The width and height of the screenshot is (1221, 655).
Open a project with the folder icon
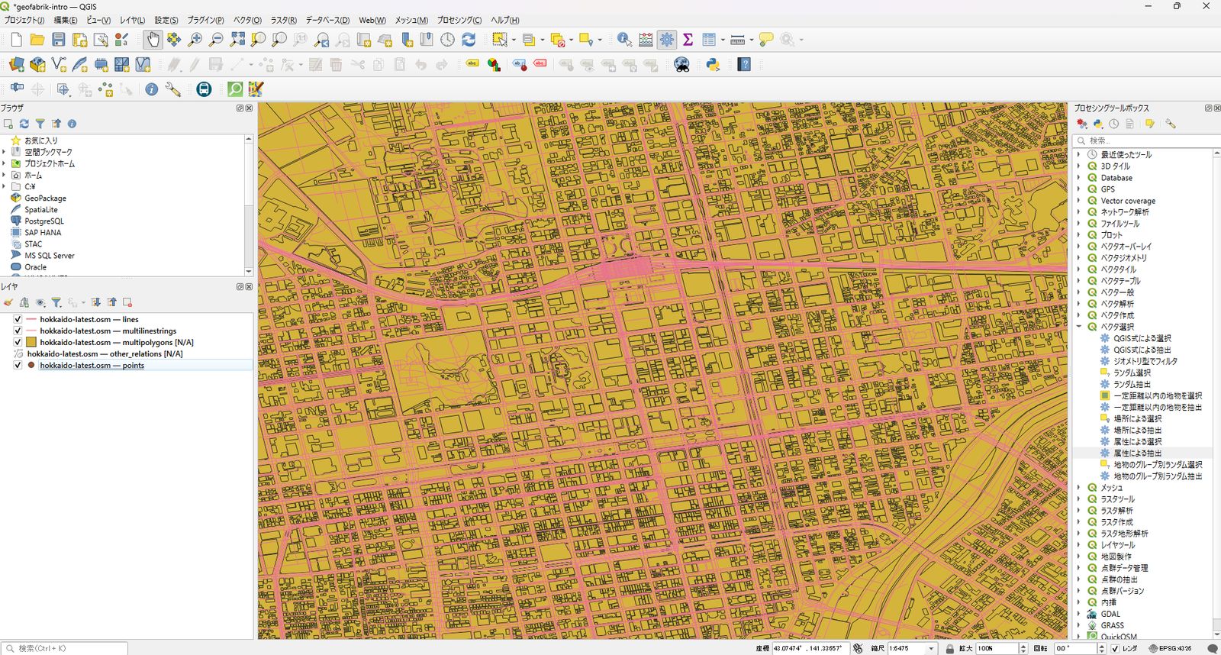coord(37,40)
